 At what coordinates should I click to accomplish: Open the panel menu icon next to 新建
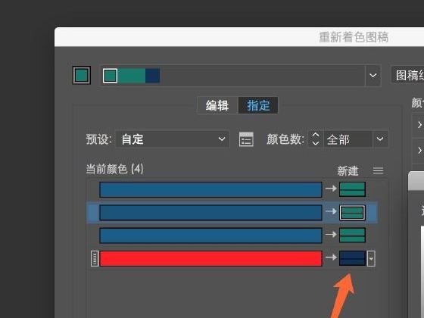coord(378,170)
